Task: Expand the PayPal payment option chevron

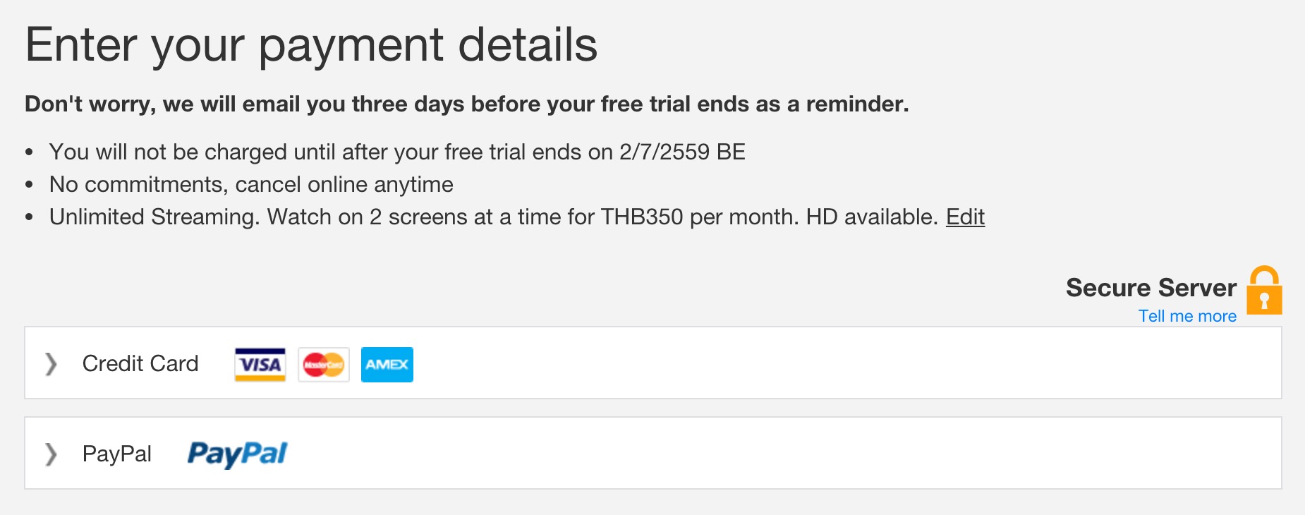Action: pos(51,454)
